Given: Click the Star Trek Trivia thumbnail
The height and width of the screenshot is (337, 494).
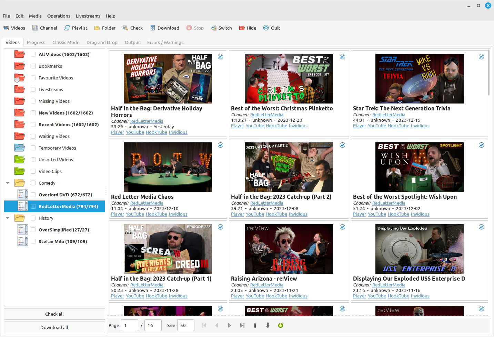Looking at the screenshot, I should click(419, 79).
